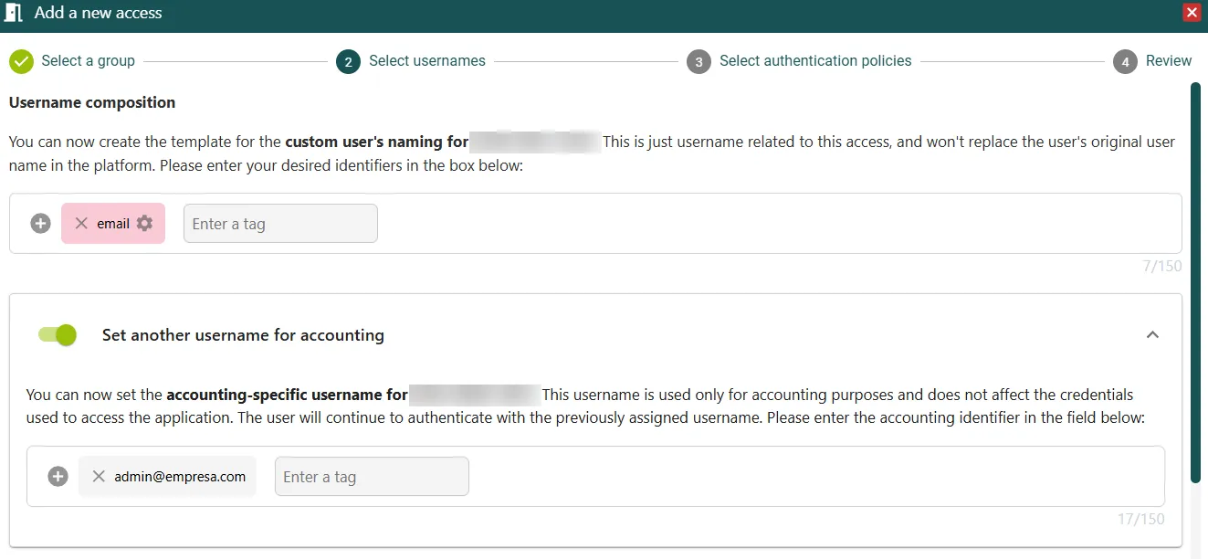Select the pink email tag
Screen dimensions: 1208x559
113,224
